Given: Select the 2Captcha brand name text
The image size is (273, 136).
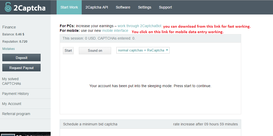Looking at the screenshot, I should pos(29,8).
